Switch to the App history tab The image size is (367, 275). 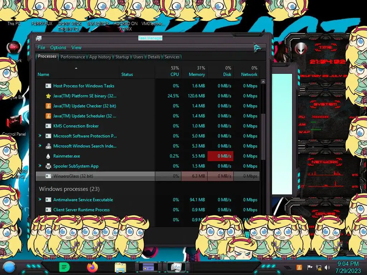point(100,57)
